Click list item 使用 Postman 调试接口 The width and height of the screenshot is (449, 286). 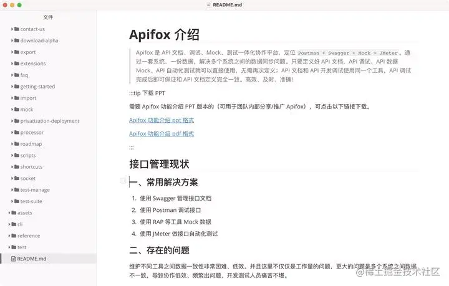(170, 210)
